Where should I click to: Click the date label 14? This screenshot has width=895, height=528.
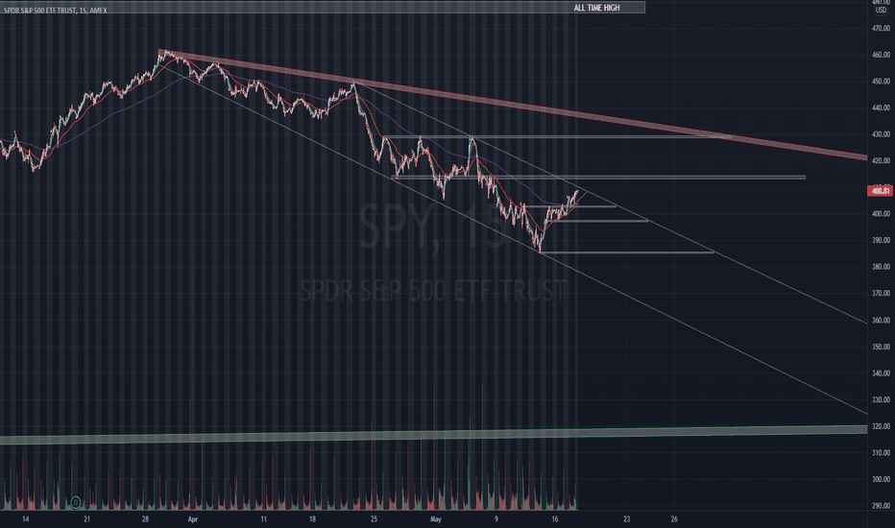(25, 519)
